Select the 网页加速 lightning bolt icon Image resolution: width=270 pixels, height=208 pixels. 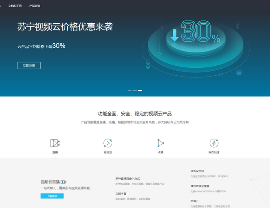[214, 143]
